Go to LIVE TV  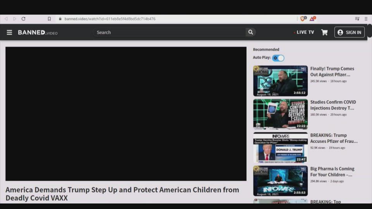(x=305, y=33)
